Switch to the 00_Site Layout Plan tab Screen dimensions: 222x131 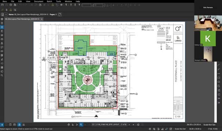(22, 19)
